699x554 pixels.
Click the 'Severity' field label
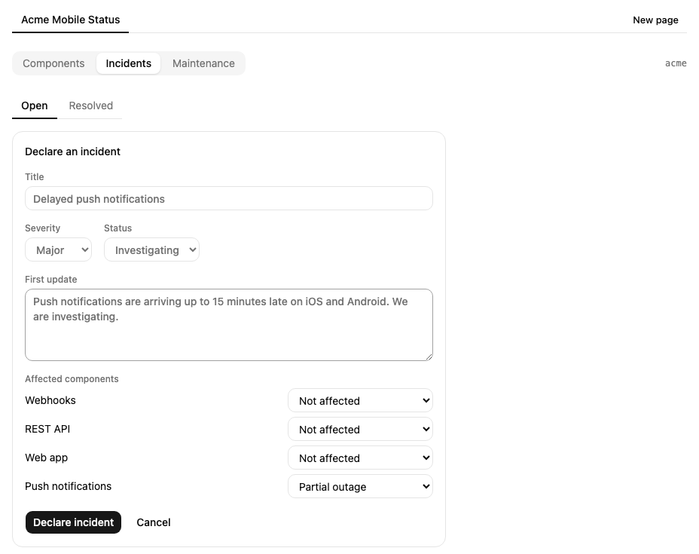point(42,228)
